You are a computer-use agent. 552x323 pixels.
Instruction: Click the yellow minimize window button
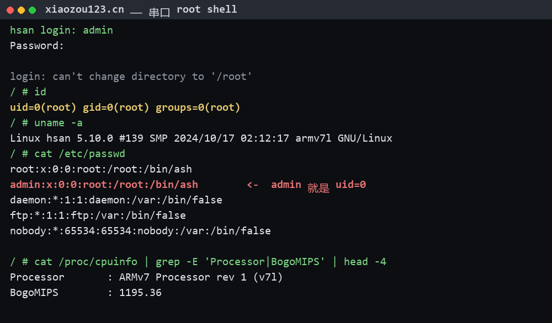tap(21, 10)
